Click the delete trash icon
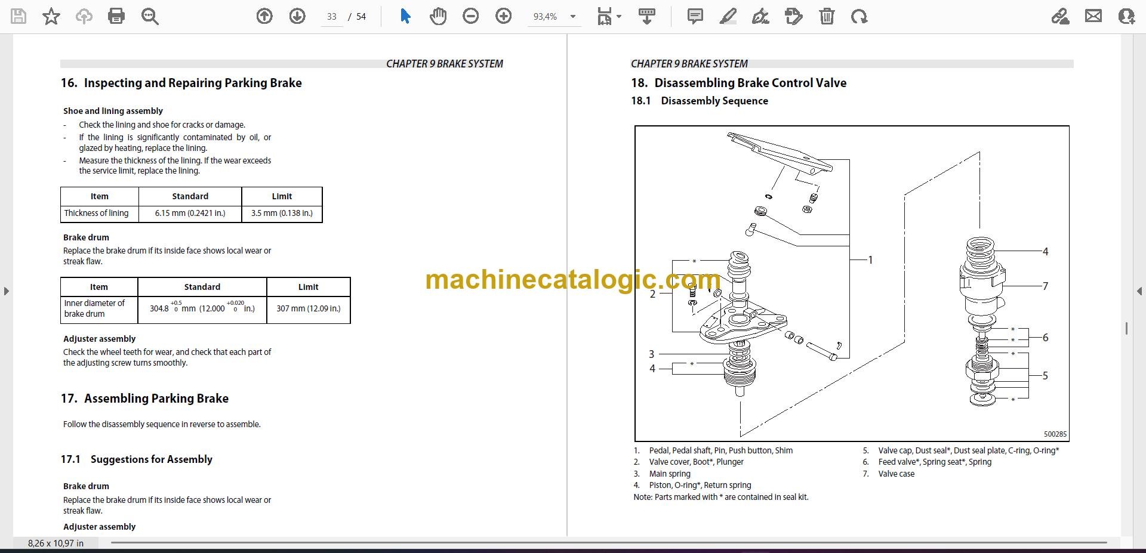Image resolution: width=1146 pixels, height=553 pixels. click(x=827, y=16)
